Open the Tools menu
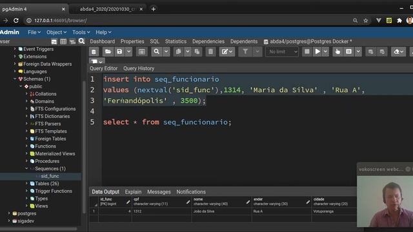 pyautogui.click(x=81, y=32)
